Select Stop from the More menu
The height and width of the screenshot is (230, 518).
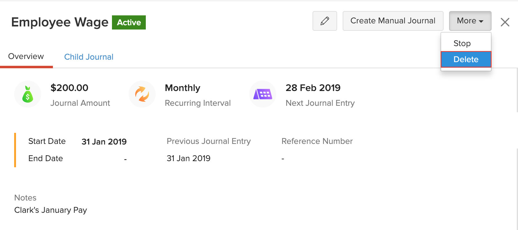(462, 43)
